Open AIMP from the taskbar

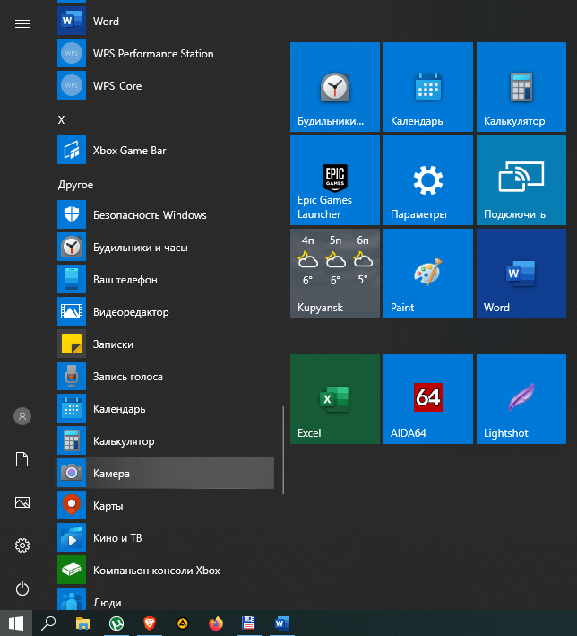[x=183, y=623]
